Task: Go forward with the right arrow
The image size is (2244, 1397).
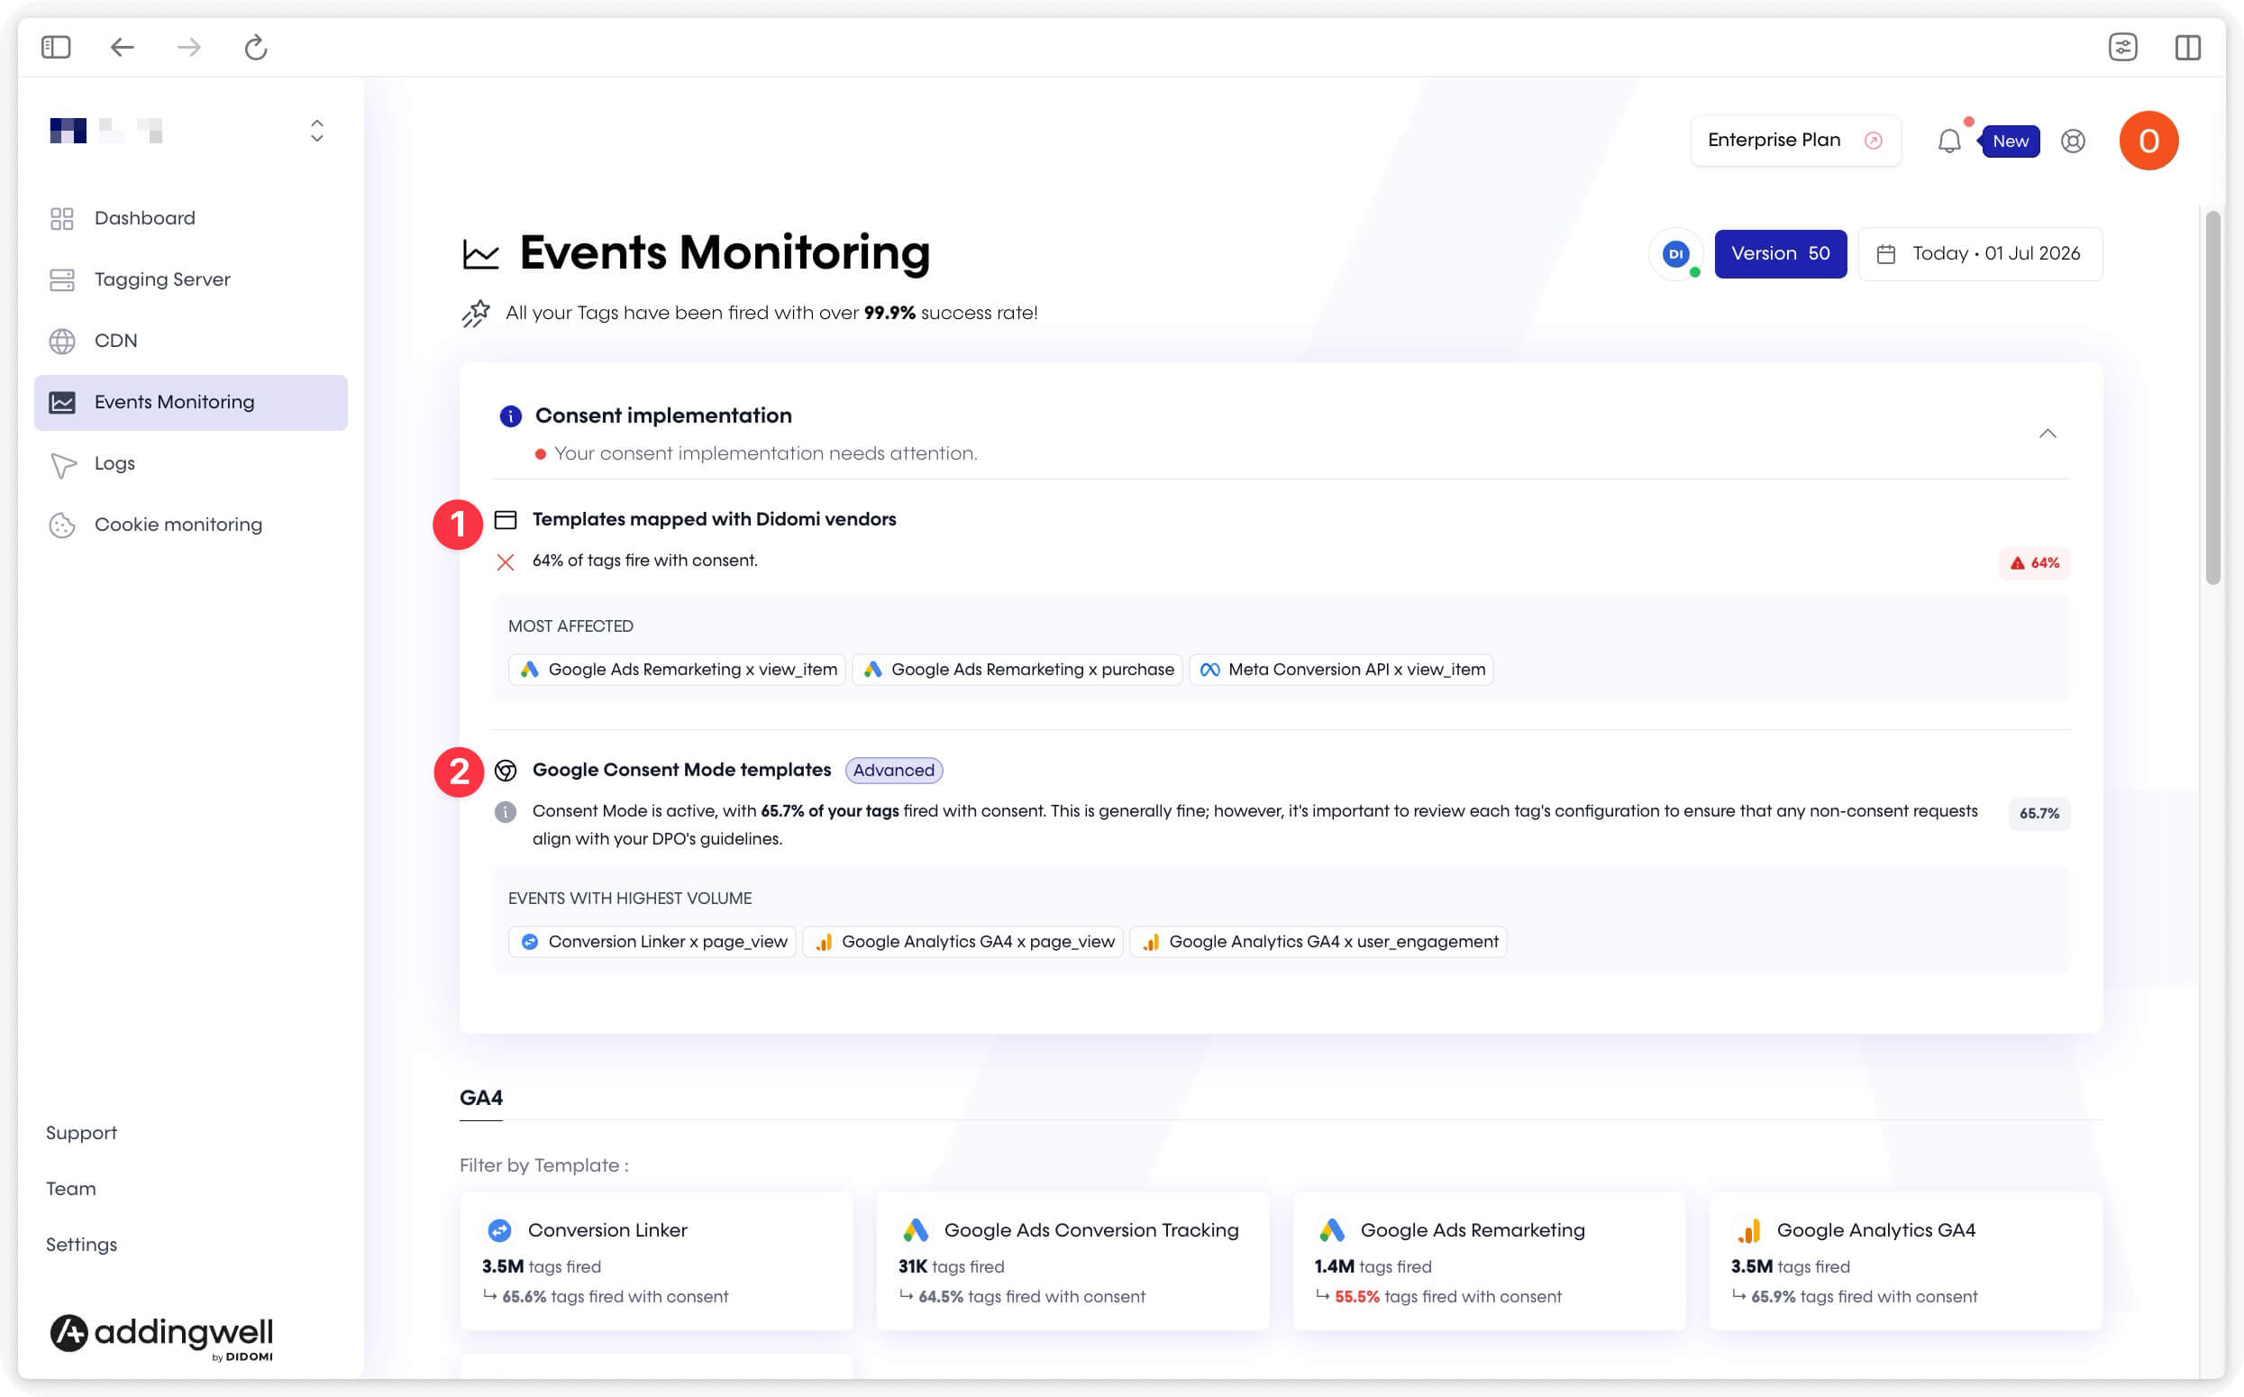Action: (188, 46)
